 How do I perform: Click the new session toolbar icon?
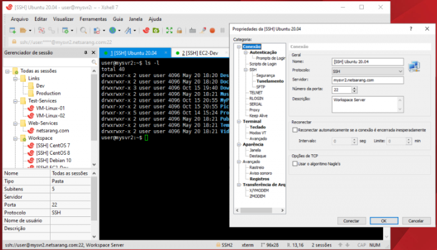click(x=12, y=30)
